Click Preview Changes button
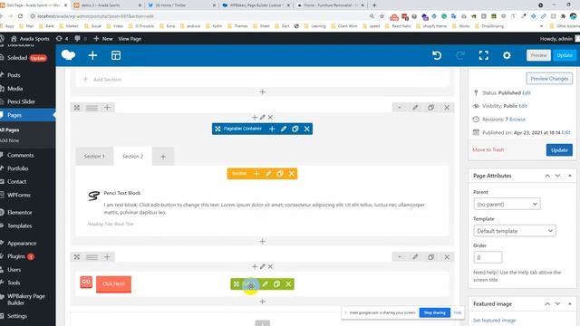Viewport: 580px width, 326px height. point(549,79)
